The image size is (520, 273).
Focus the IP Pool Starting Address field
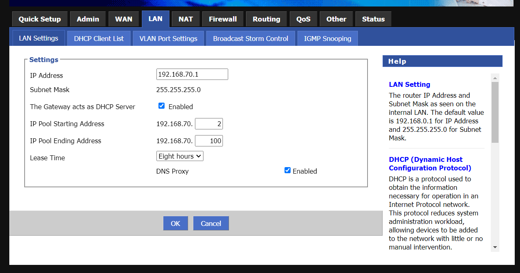click(x=209, y=124)
